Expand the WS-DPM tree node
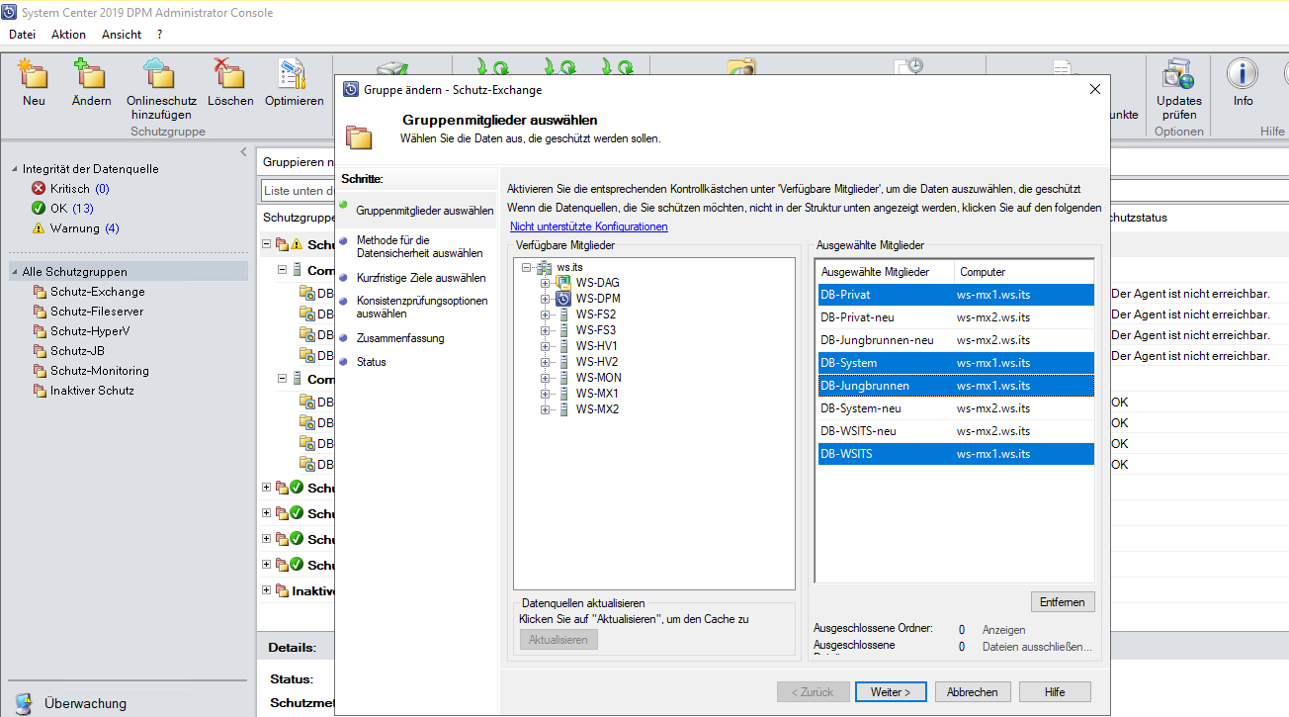Image resolution: width=1289 pixels, height=717 pixels. click(546, 299)
